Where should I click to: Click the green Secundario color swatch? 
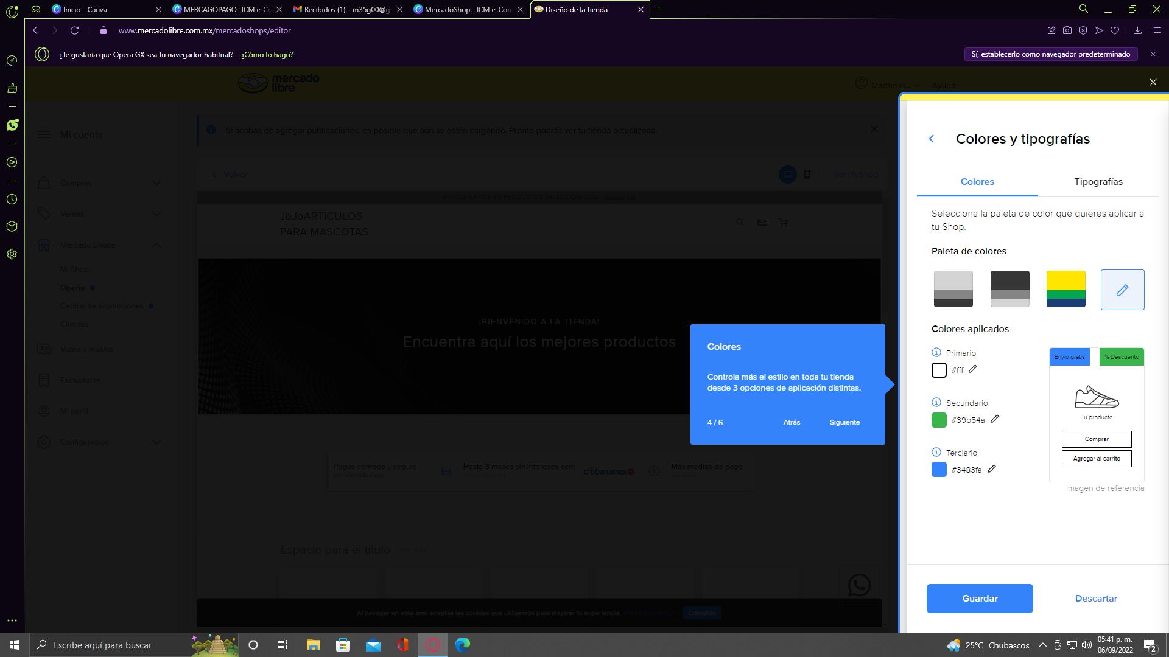(x=939, y=420)
